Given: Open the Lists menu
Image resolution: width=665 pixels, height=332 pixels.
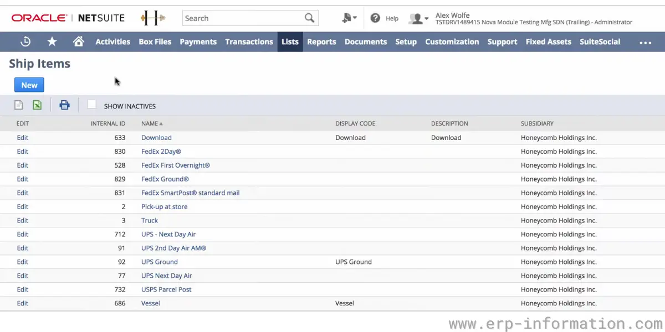Looking at the screenshot, I should (x=290, y=41).
